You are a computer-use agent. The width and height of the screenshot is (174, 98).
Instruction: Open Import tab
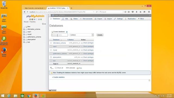pos(108,19)
